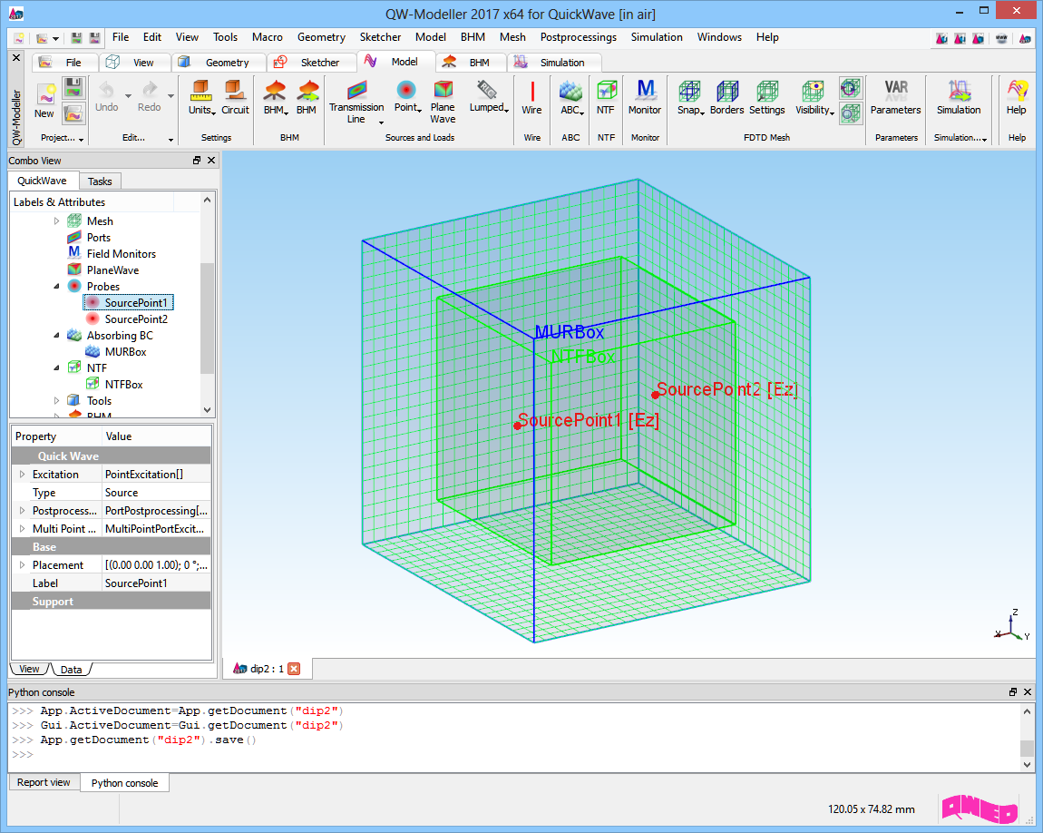Select Field Monitors in the tree
Image resolution: width=1043 pixels, height=833 pixels.
coord(121,253)
